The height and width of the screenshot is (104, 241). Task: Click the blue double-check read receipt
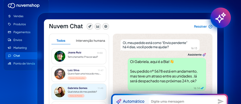click(x=202, y=88)
